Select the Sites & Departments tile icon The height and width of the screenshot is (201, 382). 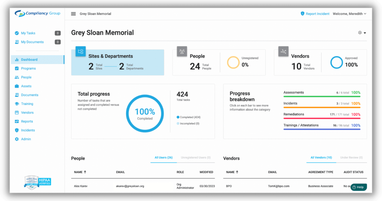(81, 51)
